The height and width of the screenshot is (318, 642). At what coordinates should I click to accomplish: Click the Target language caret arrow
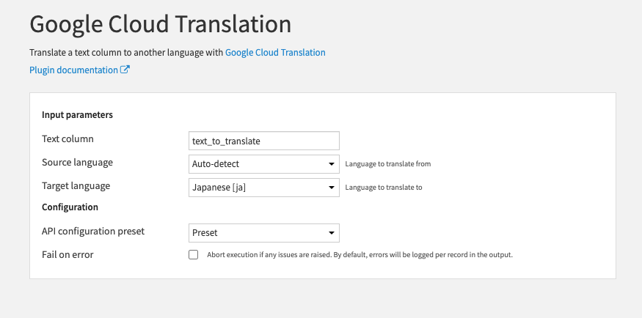[x=331, y=188]
